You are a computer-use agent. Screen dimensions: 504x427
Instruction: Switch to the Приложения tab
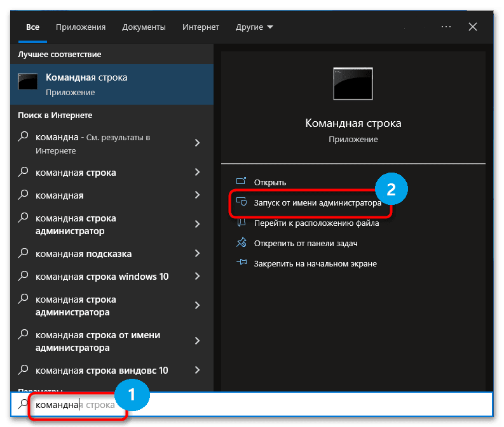[81, 27]
